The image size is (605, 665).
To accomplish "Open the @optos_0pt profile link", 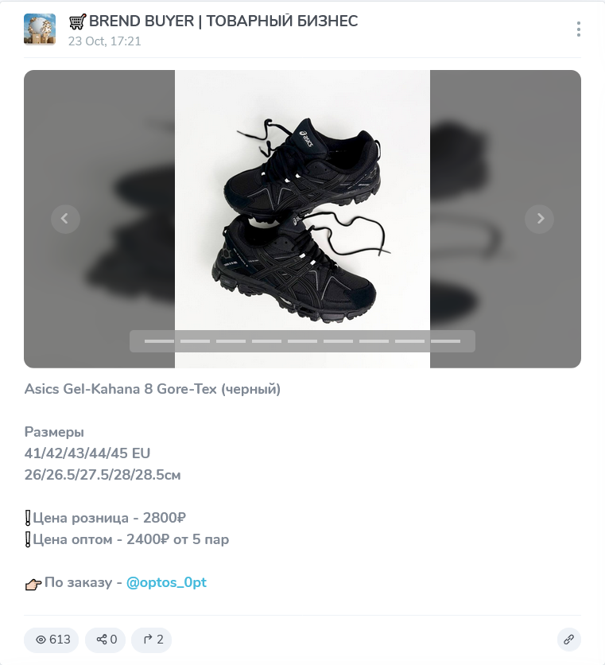I will (x=166, y=582).
